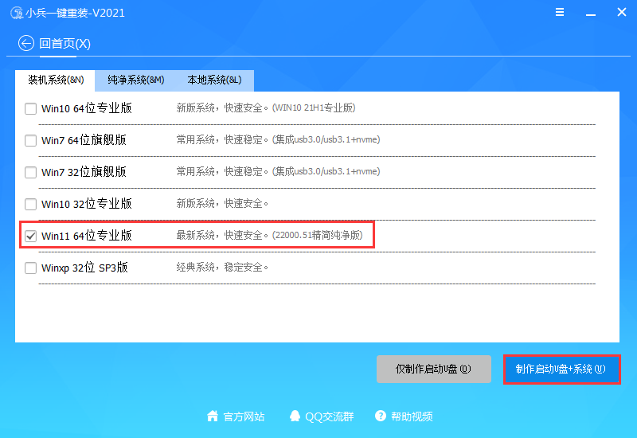The width and height of the screenshot is (637, 438).
Task: Switch to the 装机系统 tab
Action: point(55,80)
